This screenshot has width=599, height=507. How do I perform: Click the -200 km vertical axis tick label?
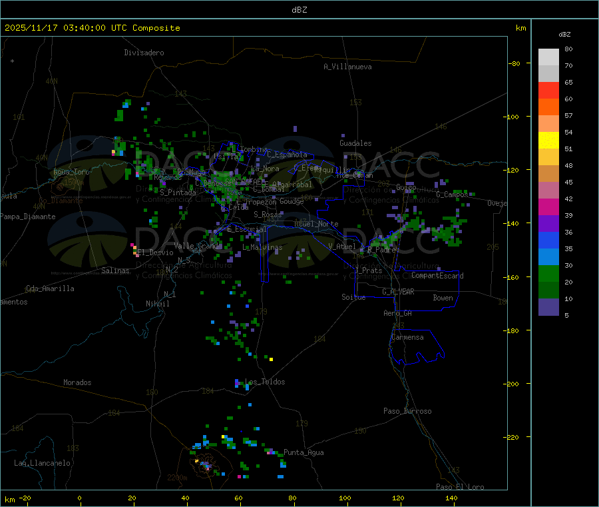click(x=510, y=384)
